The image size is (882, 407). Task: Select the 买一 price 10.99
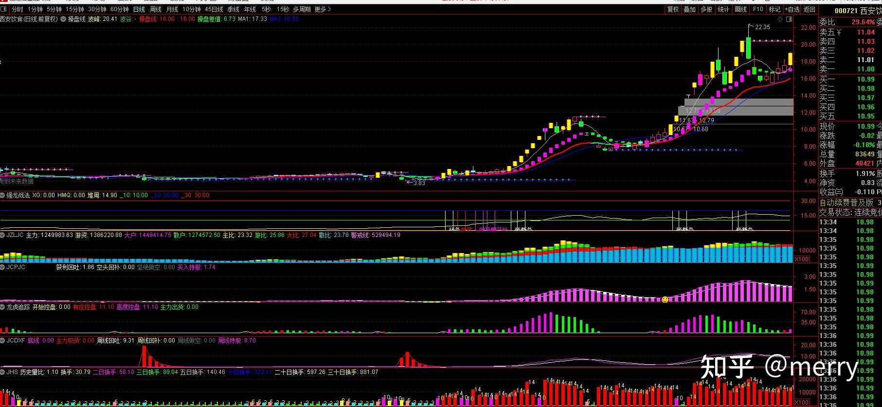click(866, 79)
